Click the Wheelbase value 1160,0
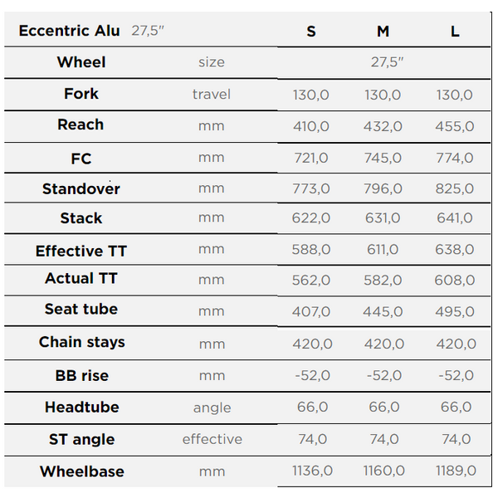The height and width of the screenshot is (498, 498). point(384,471)
